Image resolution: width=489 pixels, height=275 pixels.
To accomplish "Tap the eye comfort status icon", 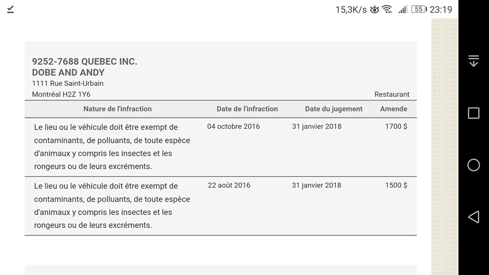I will 374,10.
